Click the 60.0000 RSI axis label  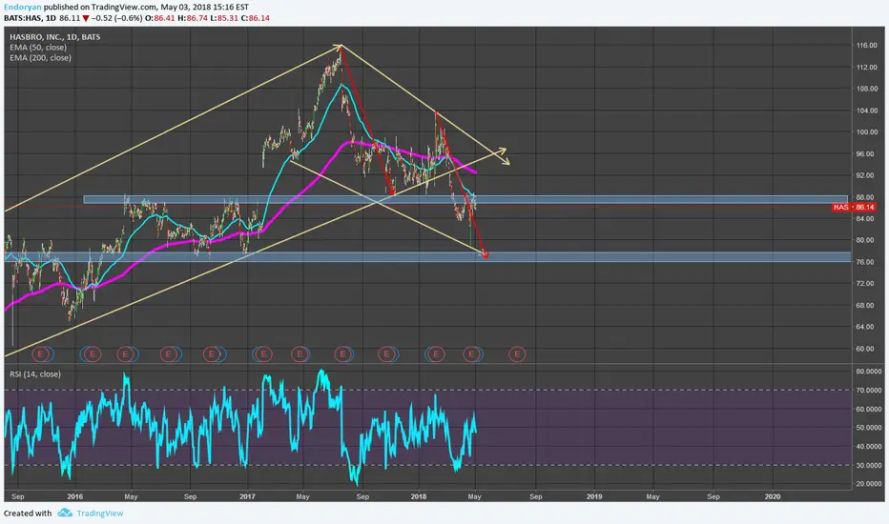click(x=869, y=409)
